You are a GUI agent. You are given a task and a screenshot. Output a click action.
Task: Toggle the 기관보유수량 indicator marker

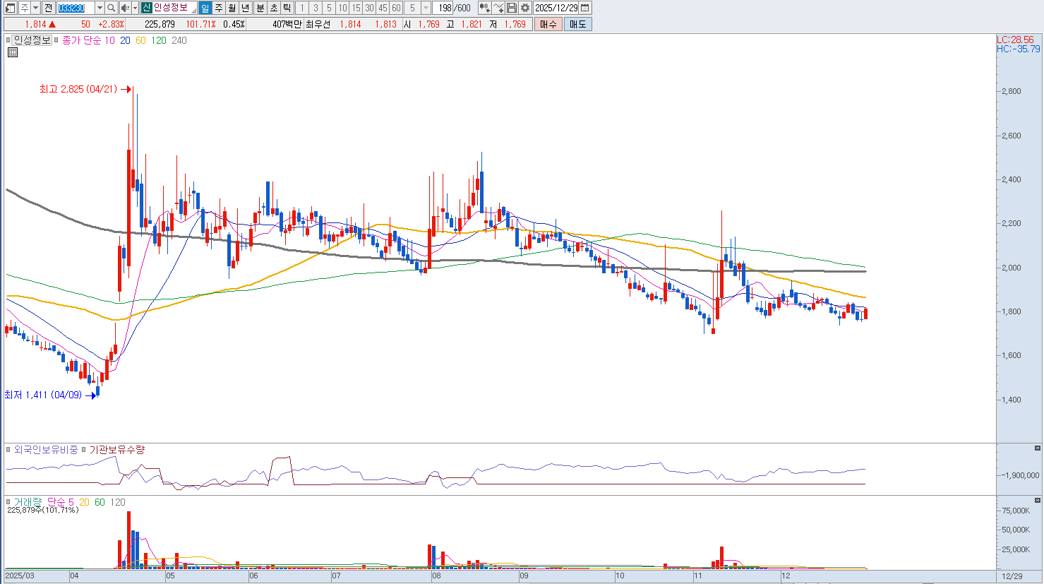83,450
